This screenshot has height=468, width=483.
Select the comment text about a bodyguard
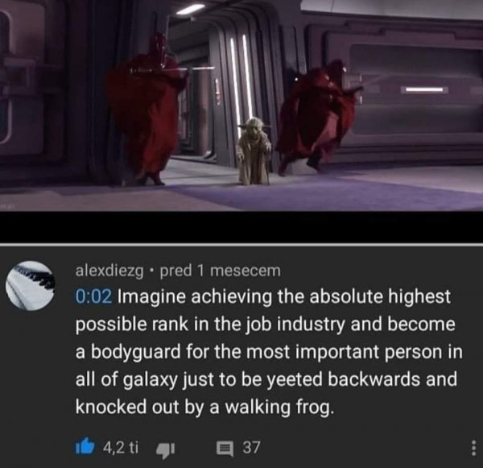[266, 351]
